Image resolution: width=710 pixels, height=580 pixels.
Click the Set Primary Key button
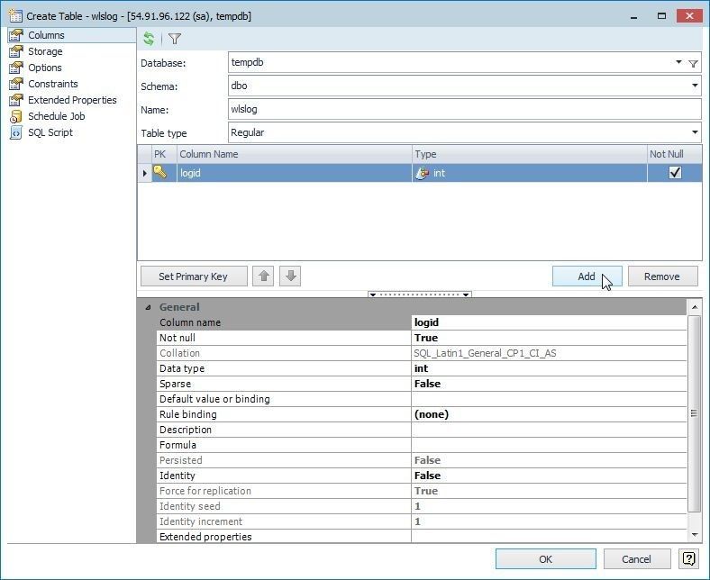pos(194,276)
